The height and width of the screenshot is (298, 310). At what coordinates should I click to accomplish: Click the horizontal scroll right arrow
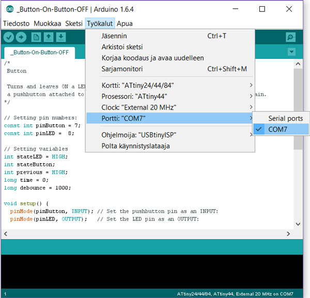coord(288,234)
